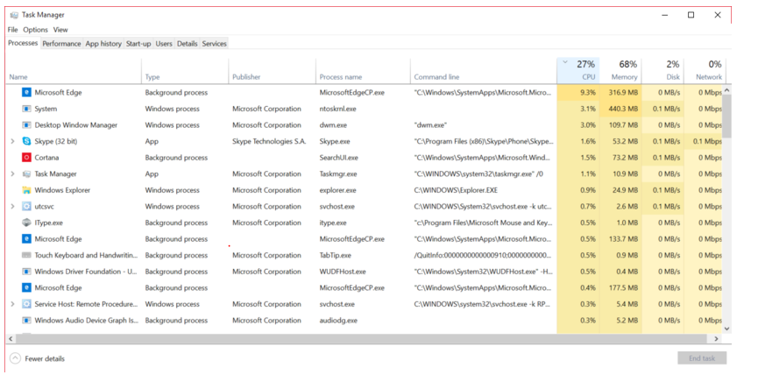Image resolution: width=758 pixels, height=375 pixels.
Task: Click the utcsvc gear icon
Action: [x=26, y=207]
